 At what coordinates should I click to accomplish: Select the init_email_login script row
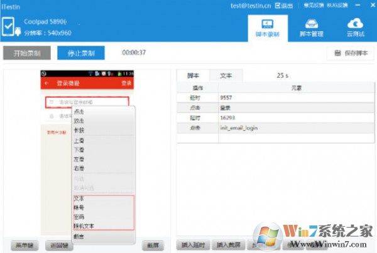pyautogui.click(x=275, y=128)
